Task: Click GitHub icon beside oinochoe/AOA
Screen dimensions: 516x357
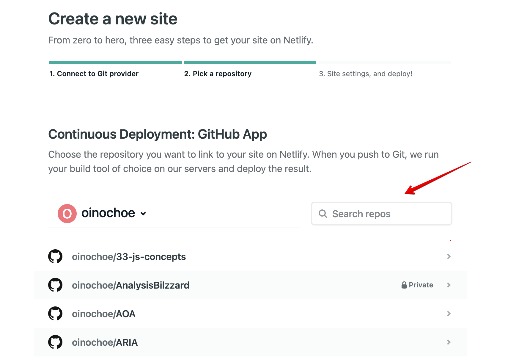Action: coord(55,314)
